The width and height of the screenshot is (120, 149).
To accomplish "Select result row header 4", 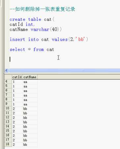I will coord(8,82).
